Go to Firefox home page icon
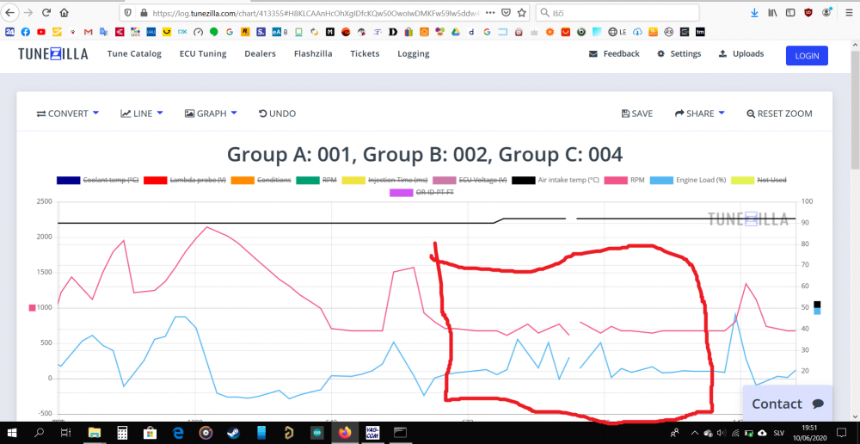The width and height of the screenshot is (860, 444). [64, 12]
